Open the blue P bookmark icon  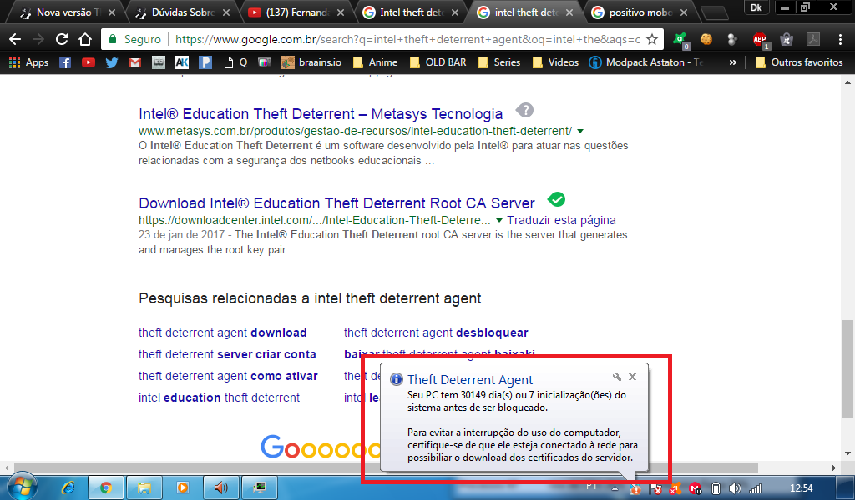point(205,62)
